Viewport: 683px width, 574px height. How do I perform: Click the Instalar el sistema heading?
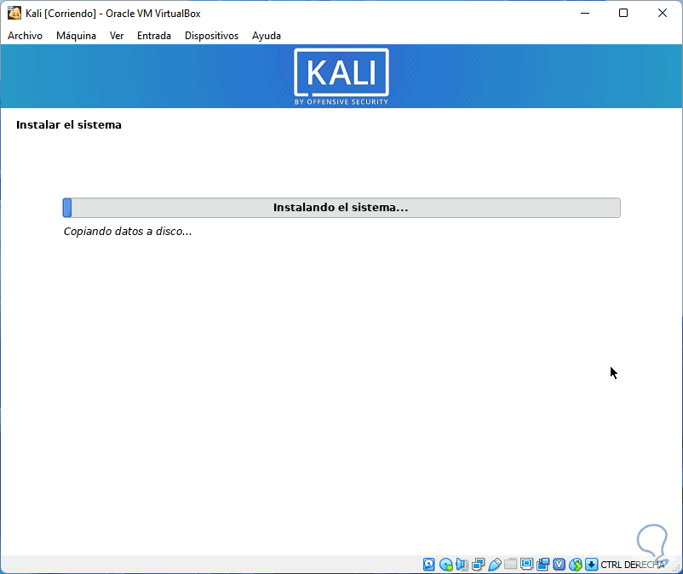coord(69,125)
